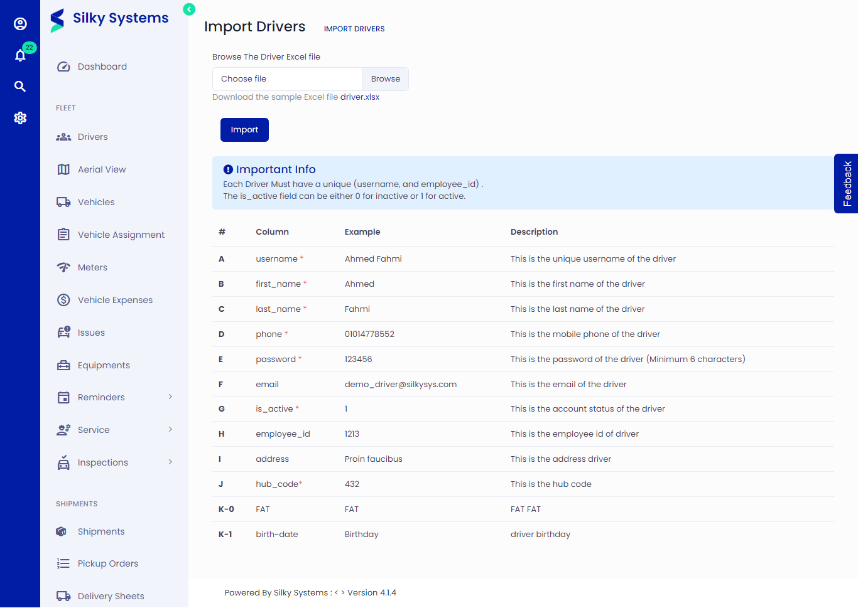Open the notifications bell with 22 alerts
The image size is (858, 608).
(20, 55)
